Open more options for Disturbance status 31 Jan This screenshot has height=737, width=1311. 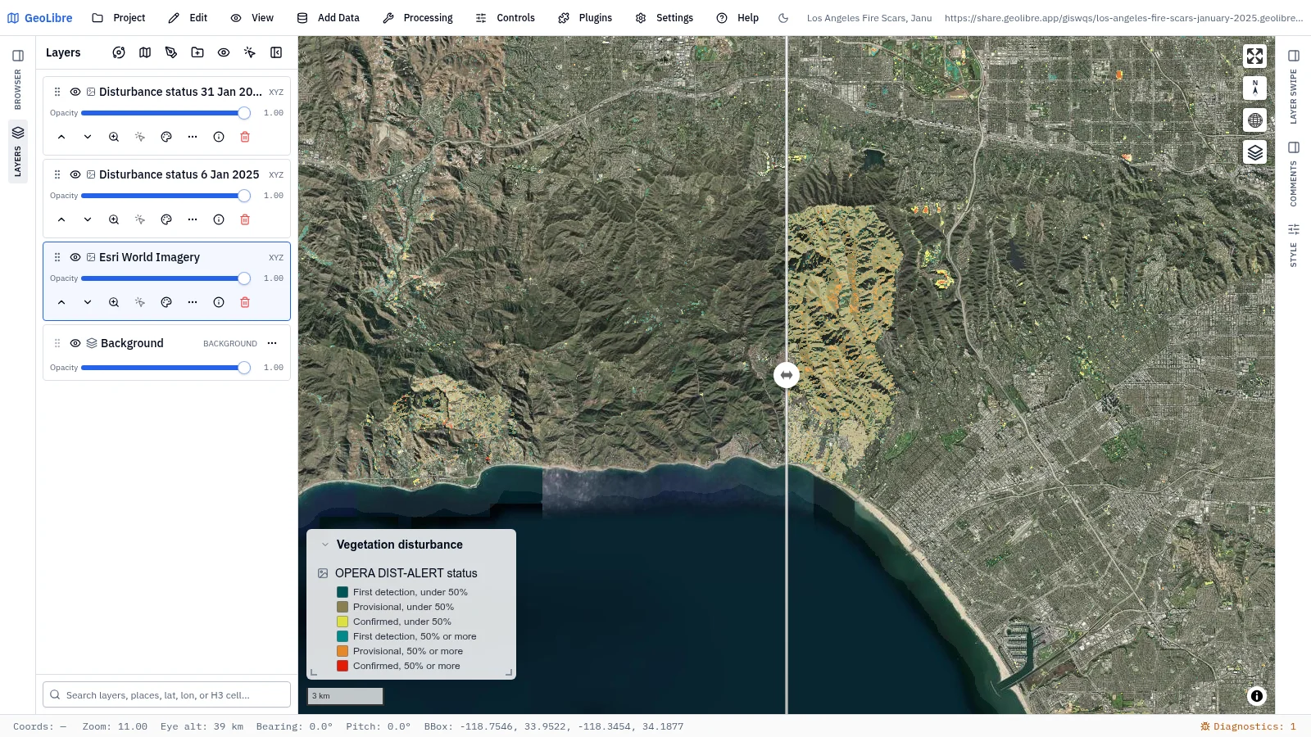(193, 137)
